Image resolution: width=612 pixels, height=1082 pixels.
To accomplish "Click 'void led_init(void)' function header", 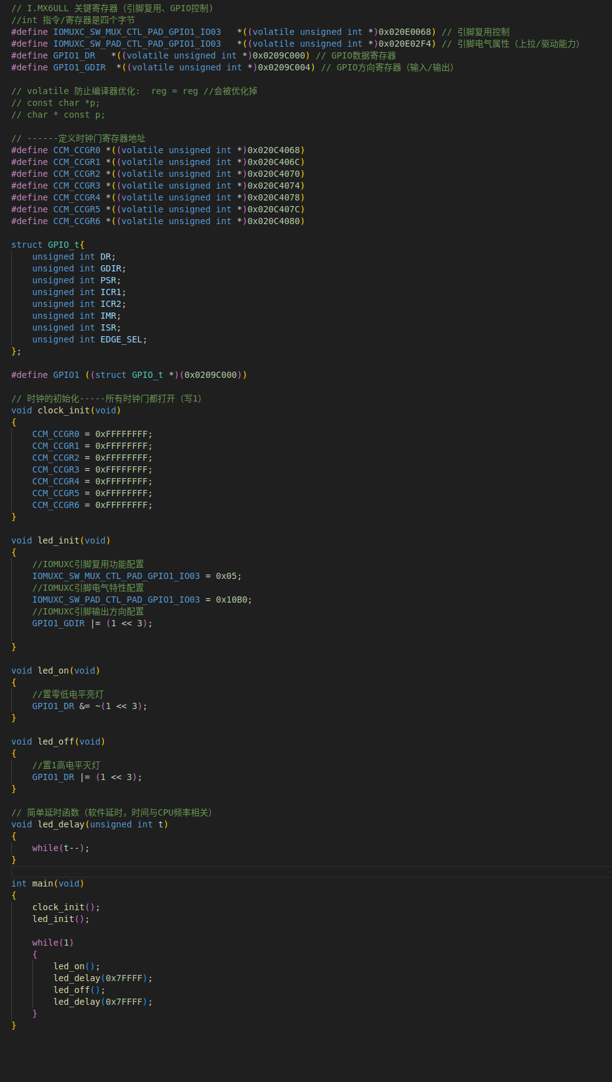I will click(x=61, y=540).
